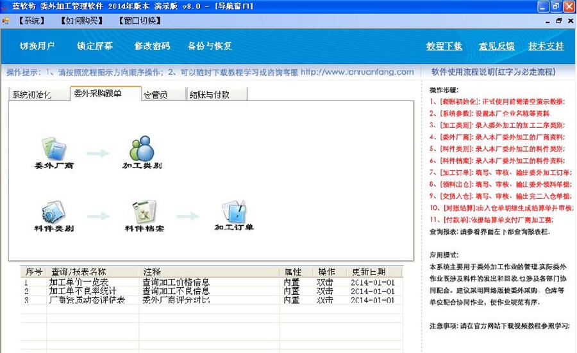Open the 加工订单 icon
The width and height of the screenshot is (577, 353).
234,216
